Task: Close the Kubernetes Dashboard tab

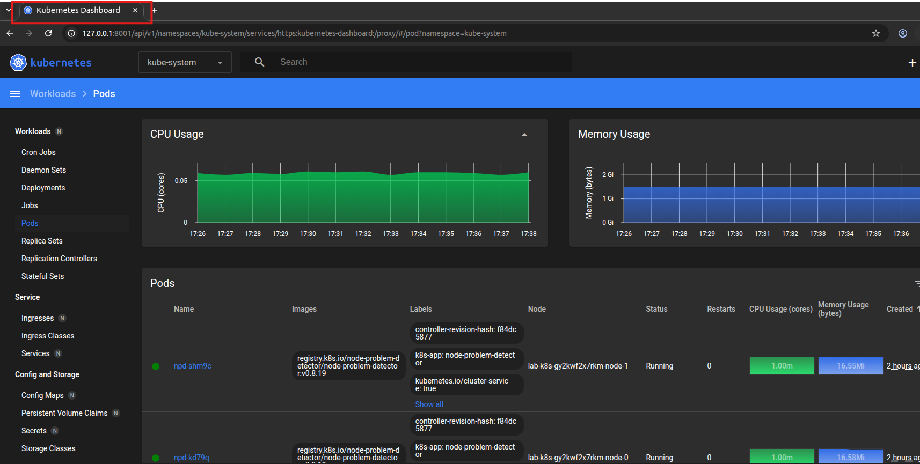Action: 135,10
